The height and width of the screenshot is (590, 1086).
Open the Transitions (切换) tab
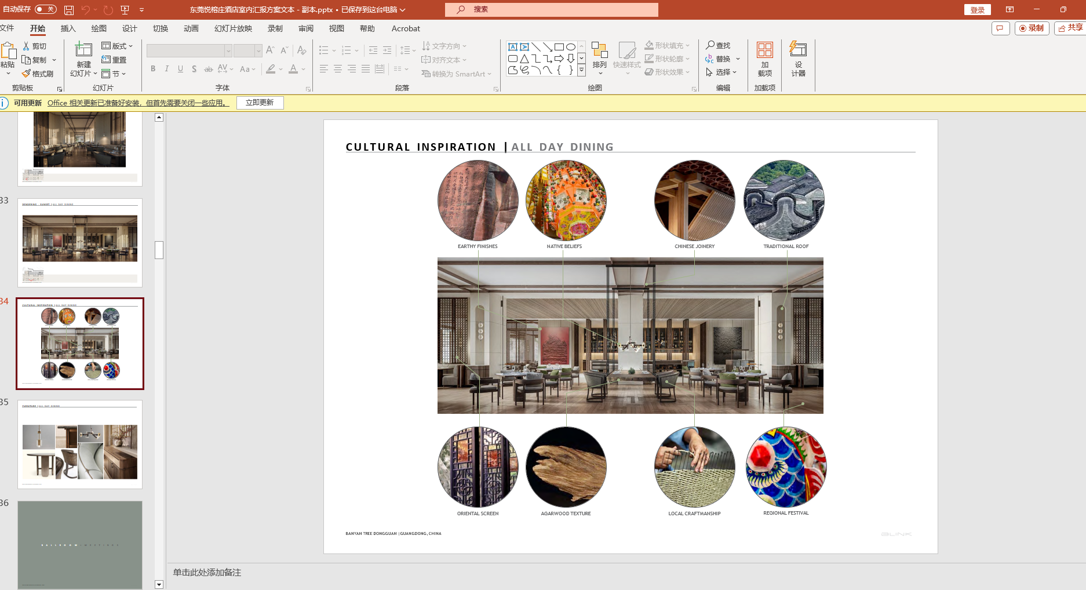[x=161, y=28]
